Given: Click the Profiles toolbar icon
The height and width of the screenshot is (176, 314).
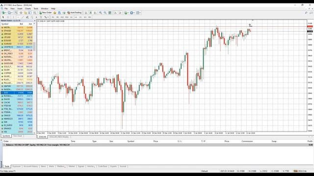Looking at the screenshot, I should point(9,13).
